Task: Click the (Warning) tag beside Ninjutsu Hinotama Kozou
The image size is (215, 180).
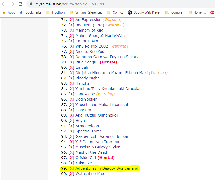Action: (x=158, y=73)
